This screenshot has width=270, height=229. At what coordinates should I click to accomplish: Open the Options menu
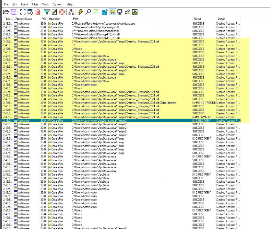[57, 4]
